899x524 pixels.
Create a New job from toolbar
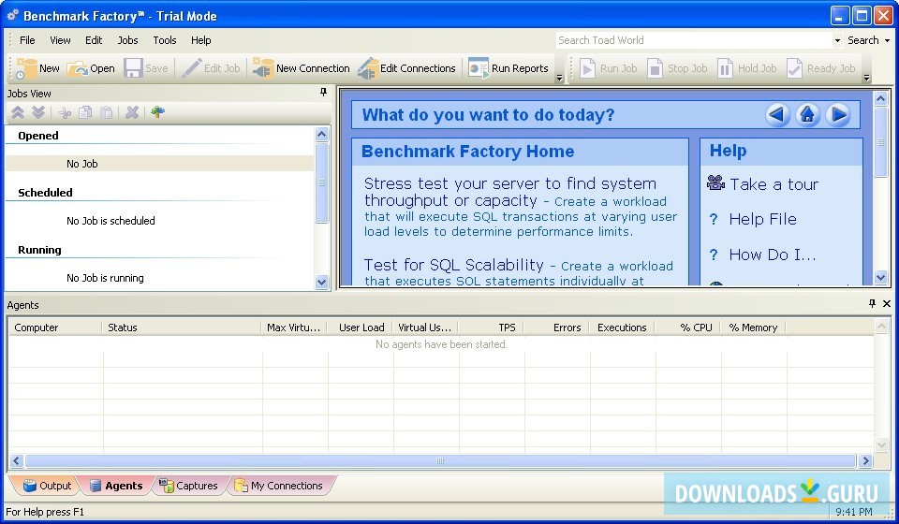[37, 68]
